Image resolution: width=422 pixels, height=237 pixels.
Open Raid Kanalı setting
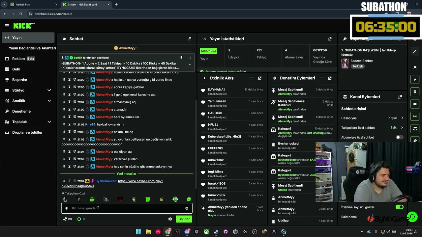click(349, 217)
